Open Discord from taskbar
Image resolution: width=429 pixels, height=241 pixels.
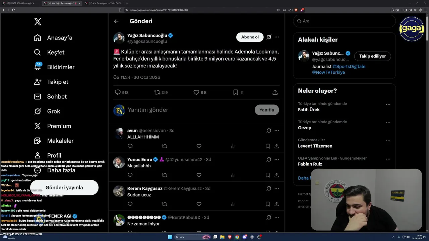click(244, 237)
